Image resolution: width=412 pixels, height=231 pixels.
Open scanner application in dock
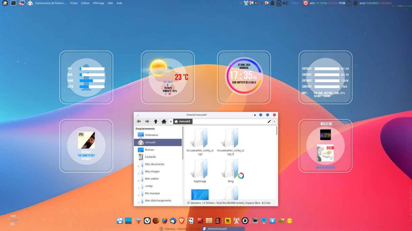coord(255,221)
